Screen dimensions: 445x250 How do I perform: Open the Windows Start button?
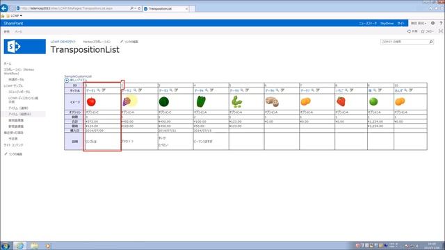click(x=6, y=246)
